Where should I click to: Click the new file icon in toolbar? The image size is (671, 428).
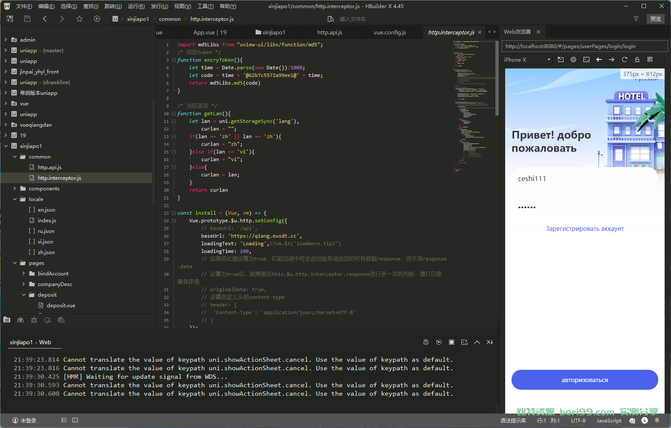point(10,19)
